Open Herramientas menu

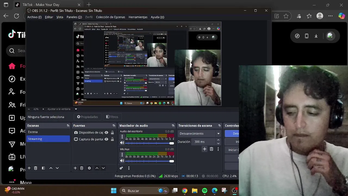tap(138, 17)
